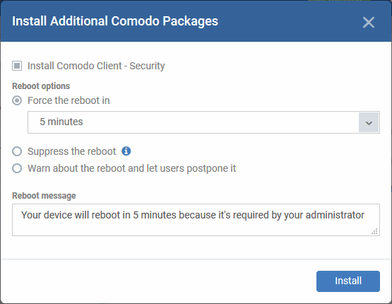Click the text 'required by your administrator' in message

(299, 215)
